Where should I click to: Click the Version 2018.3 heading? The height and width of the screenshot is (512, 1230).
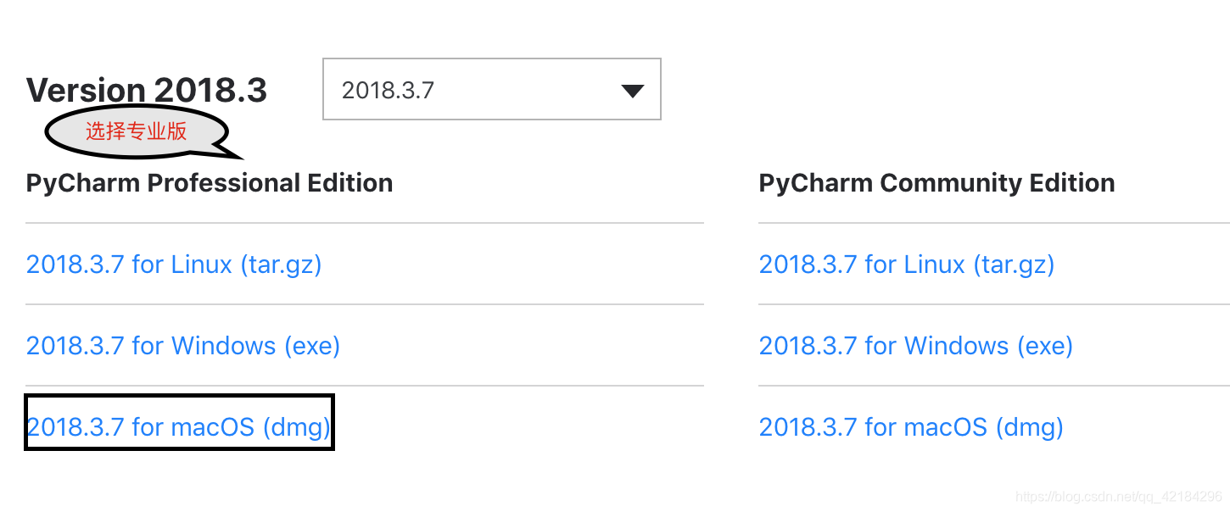[147, 90]
